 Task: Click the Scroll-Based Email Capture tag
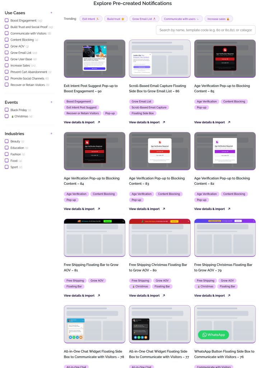click(149, 107)
